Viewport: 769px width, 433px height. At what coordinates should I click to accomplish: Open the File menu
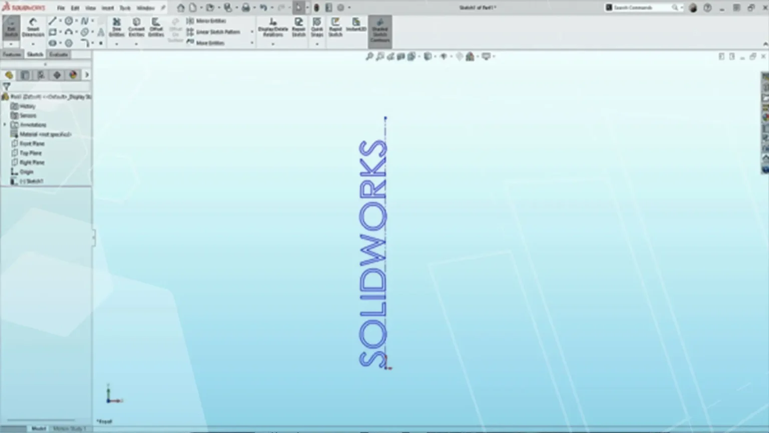[61, 8]
